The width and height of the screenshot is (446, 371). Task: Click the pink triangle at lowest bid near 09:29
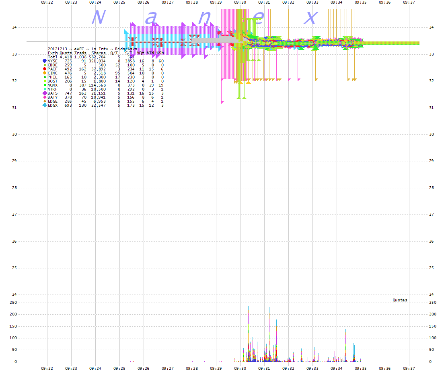click(222, 101)
